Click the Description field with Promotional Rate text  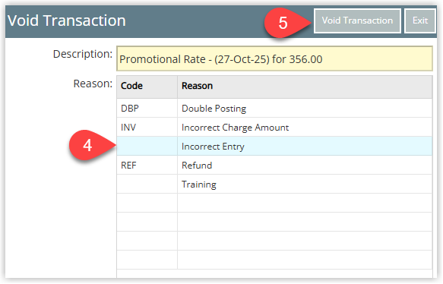[x=274, y=58]
